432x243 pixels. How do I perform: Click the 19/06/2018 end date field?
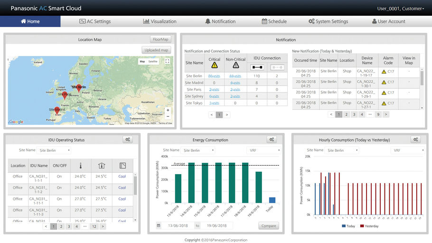[x=216, y=225]
